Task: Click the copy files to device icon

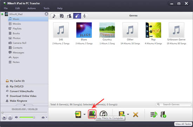Action: click(x=78, y=114)
